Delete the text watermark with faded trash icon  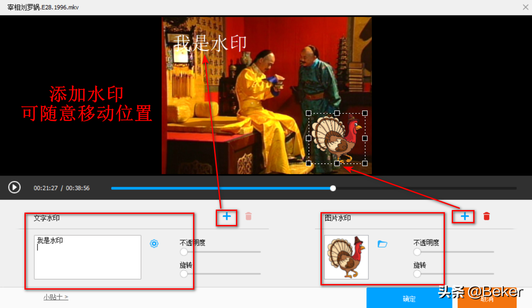pos(248,216)
